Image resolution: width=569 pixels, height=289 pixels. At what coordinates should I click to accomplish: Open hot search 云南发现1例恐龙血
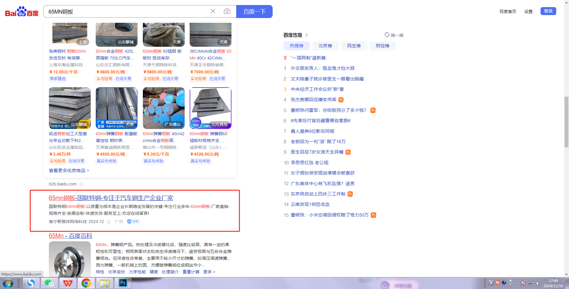(310, 204)
